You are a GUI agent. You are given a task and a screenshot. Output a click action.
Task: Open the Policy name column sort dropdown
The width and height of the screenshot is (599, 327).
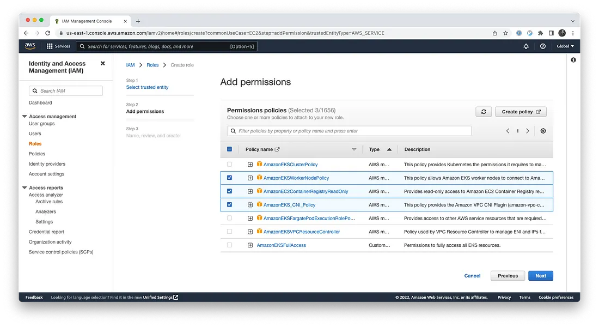[x=354, y=149]
